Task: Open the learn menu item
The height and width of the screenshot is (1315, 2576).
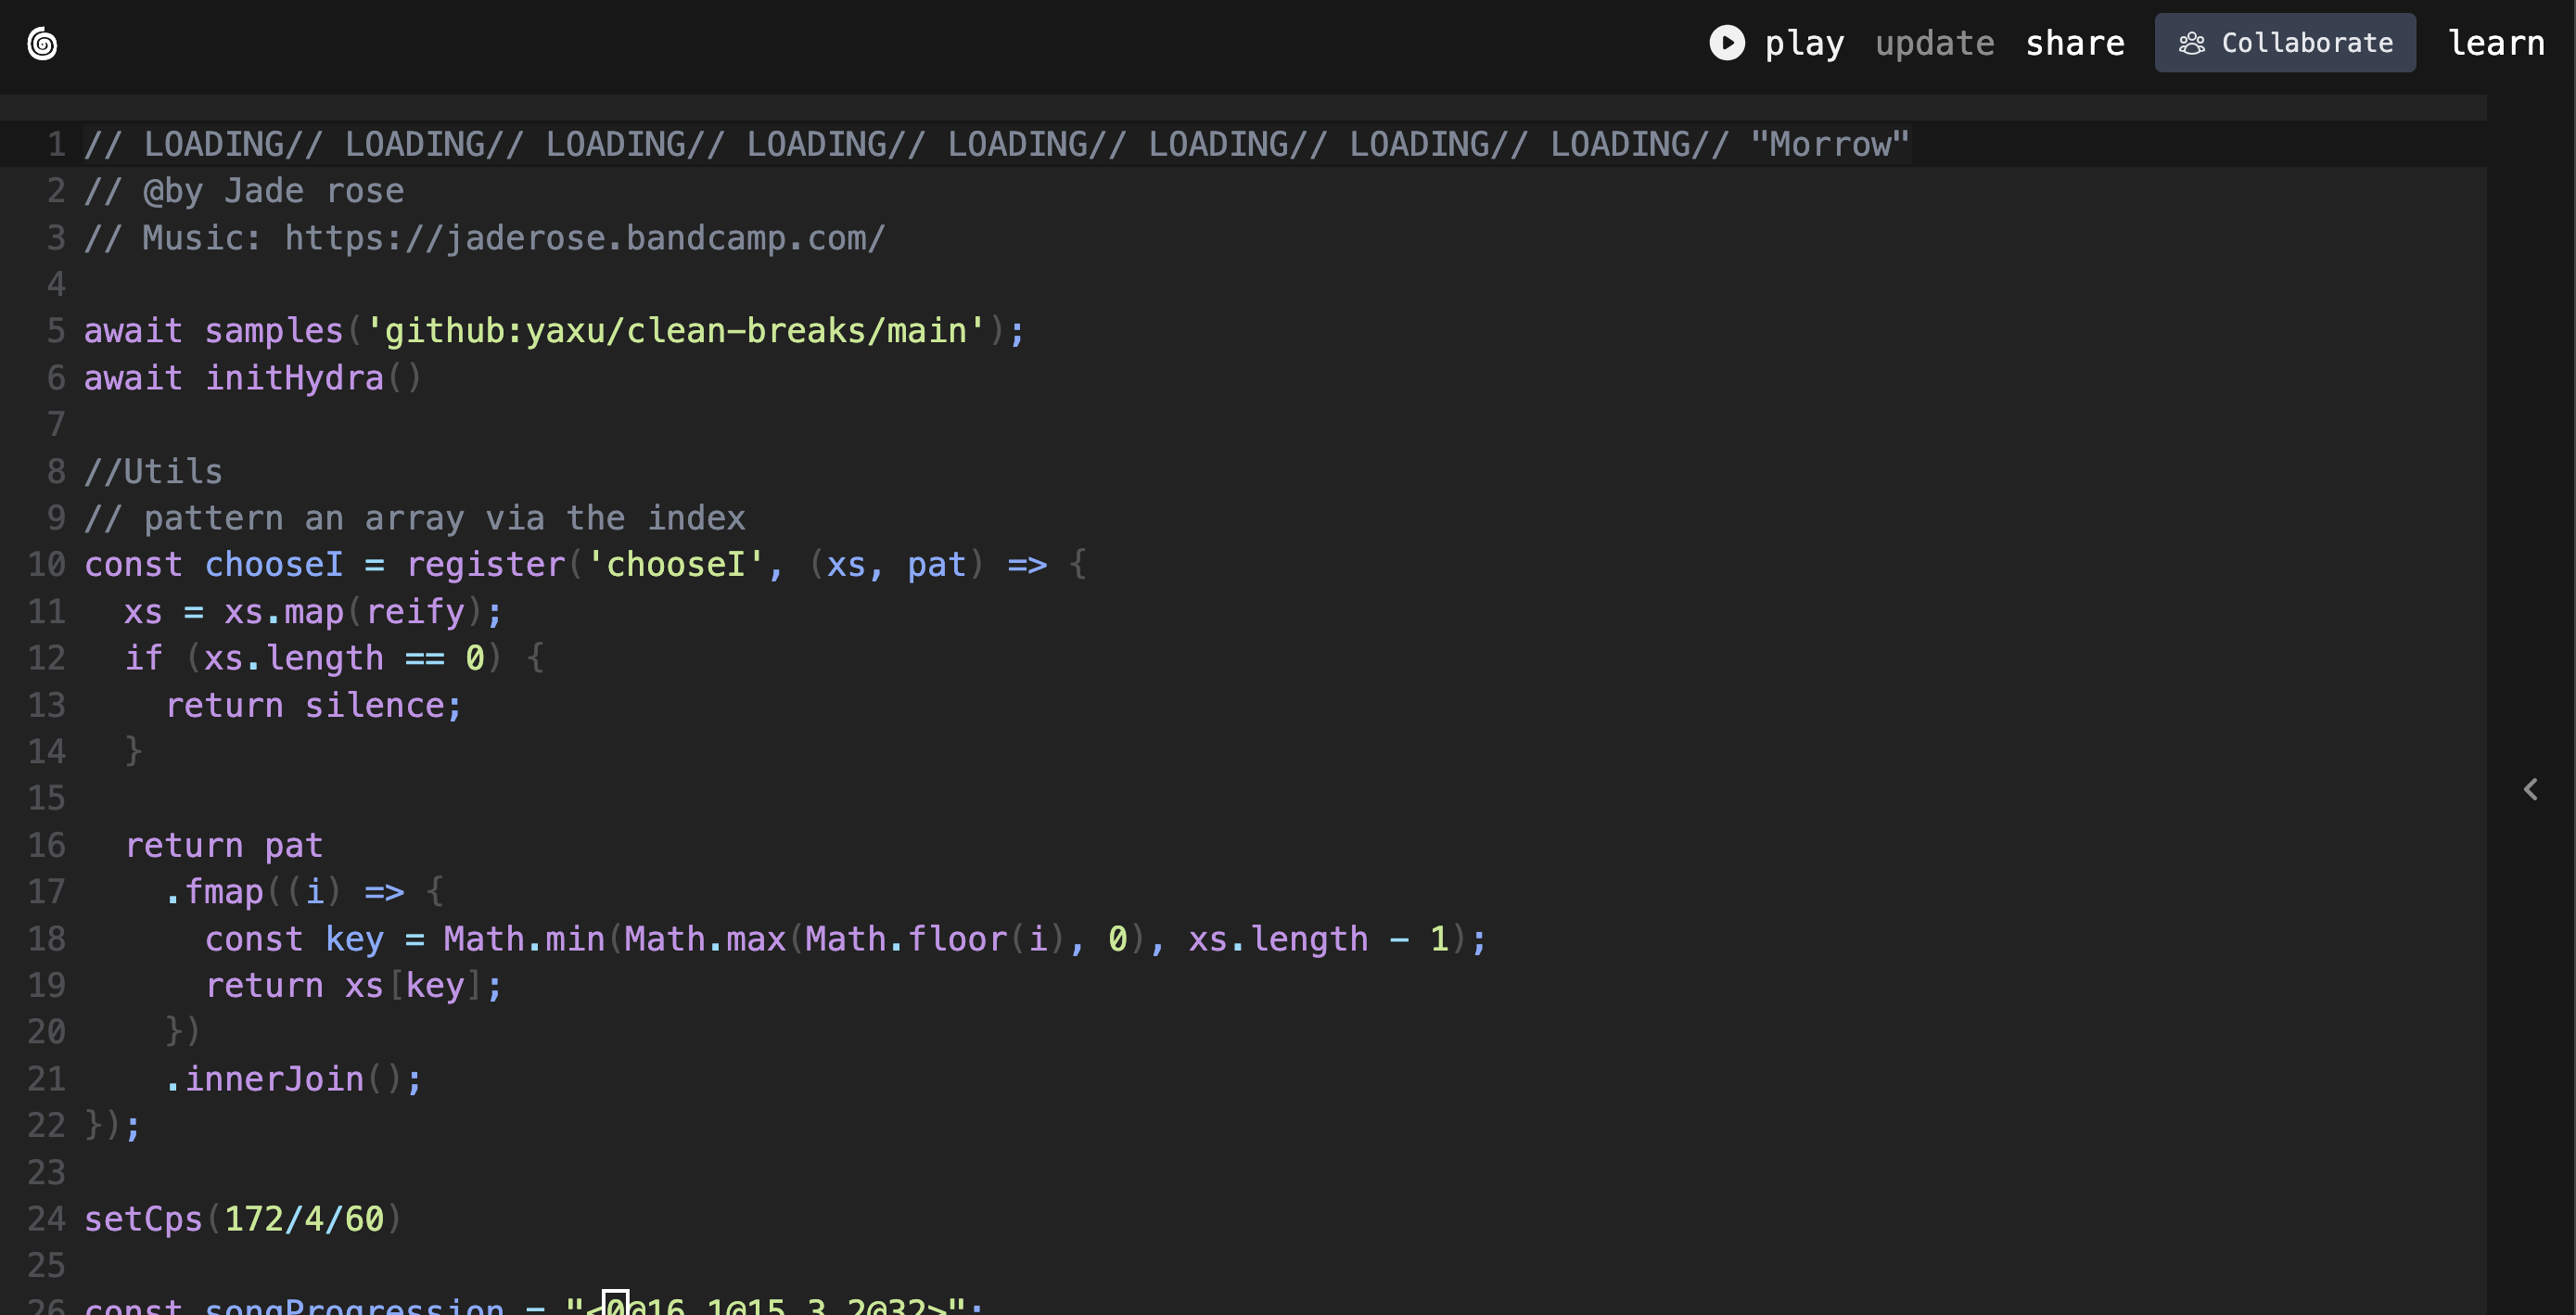Action: tap(2495, 43)
